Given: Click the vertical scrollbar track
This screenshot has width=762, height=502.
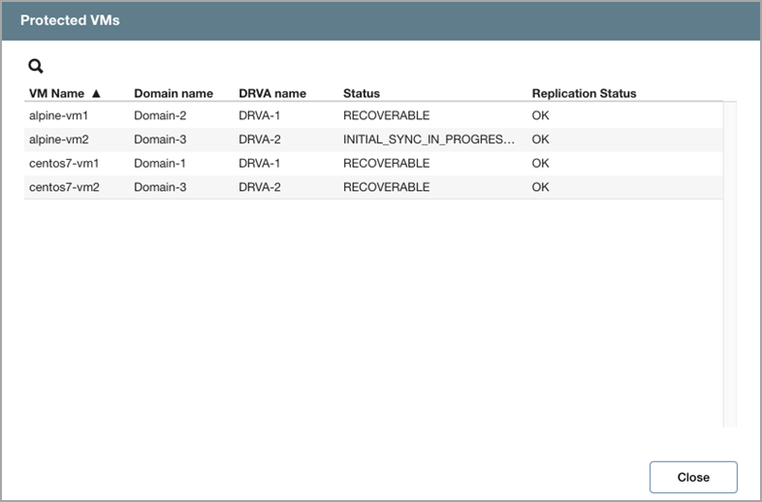Looking at the screenshot, I should tap(730, 291).
